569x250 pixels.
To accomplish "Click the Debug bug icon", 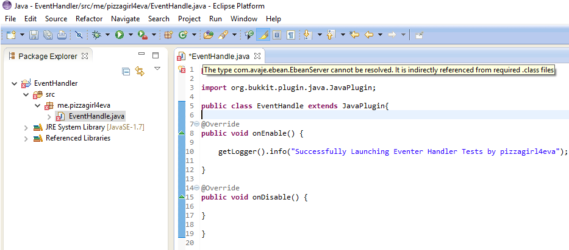I will (x=96, y=35).
